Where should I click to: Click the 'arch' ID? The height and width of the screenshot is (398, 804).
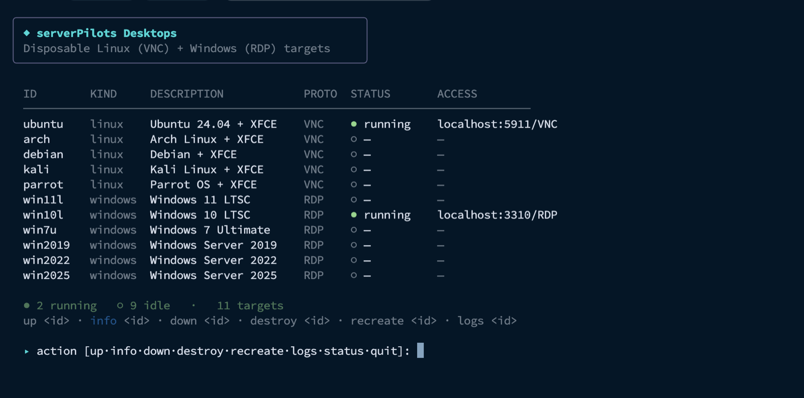pos(37,139)
